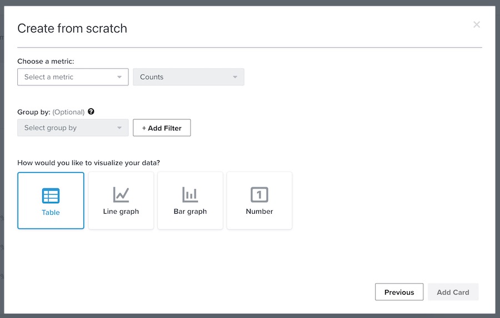Click the Add Card button

coord(453,292)
